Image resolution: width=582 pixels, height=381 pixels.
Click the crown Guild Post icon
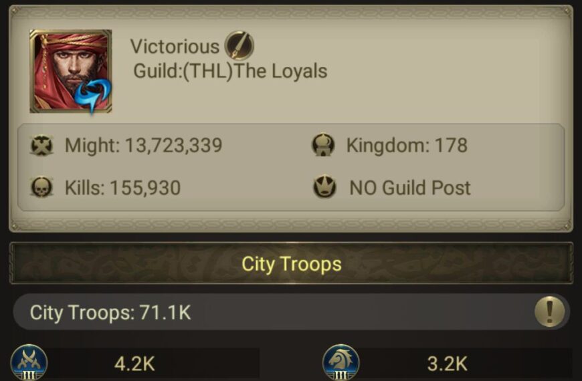[x=324, y=186]
